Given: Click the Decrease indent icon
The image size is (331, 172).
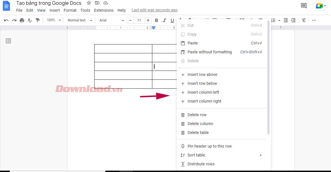Looking at the screenshot, I should click(285, 20).
